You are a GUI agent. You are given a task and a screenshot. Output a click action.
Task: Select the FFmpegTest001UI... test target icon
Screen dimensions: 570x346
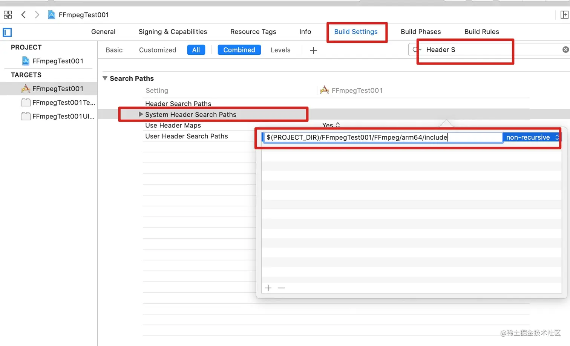pyautogui.click(x=26, y=116)
